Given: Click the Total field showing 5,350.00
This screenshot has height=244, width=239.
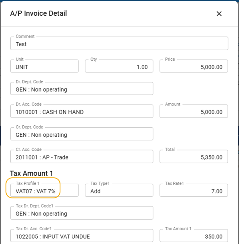Looking at the screenshot, I should (x=193, y=157).
